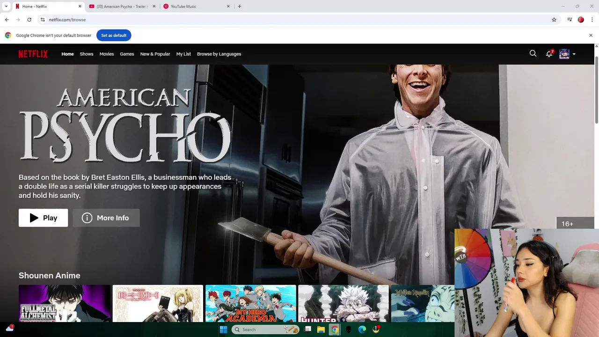The width and height of the screenshot is (599, 337).
Task: Click the Netflix profile avatar
Action: coord(564,54)
